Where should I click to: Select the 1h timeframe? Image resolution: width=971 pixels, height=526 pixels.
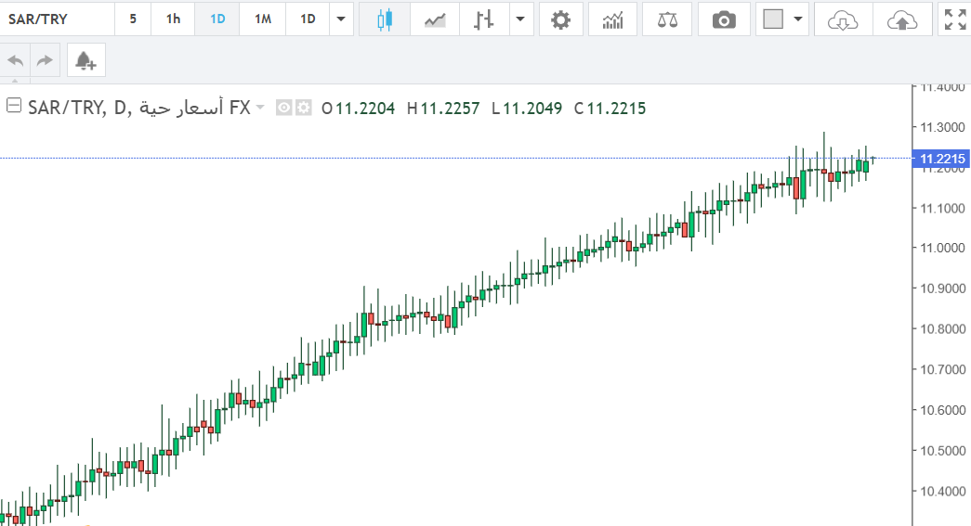pos(173,19)
